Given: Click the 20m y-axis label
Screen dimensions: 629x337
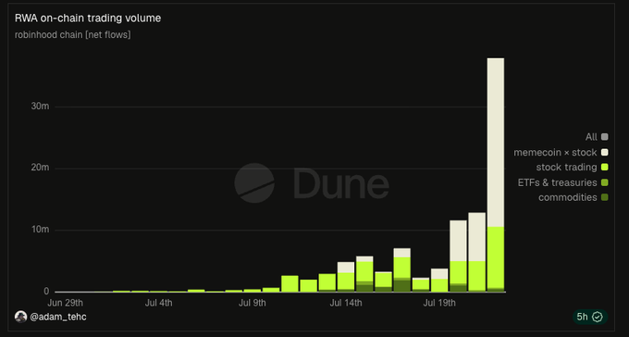Looking at the screenshot, I should coord(40,168).
